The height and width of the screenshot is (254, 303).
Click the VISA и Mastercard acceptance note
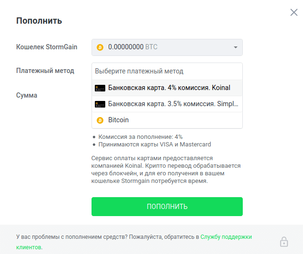click(154, 145)
